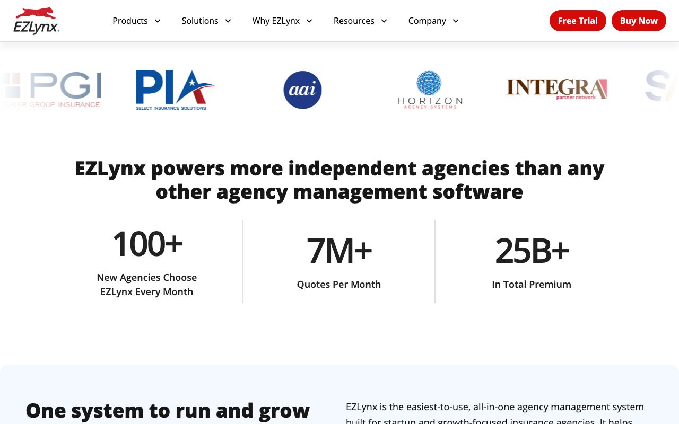Expand the Solutions dropdown chevron

coord(228,21)
